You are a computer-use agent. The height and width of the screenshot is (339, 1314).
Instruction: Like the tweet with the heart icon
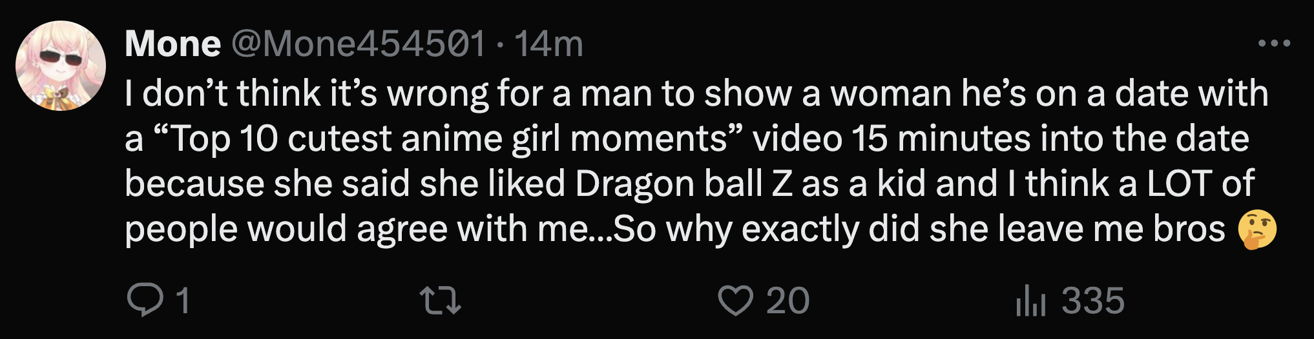(x=735, y=300)
